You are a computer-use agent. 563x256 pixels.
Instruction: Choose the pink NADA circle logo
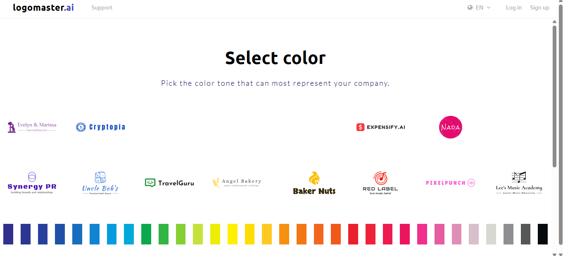[450, 127]
